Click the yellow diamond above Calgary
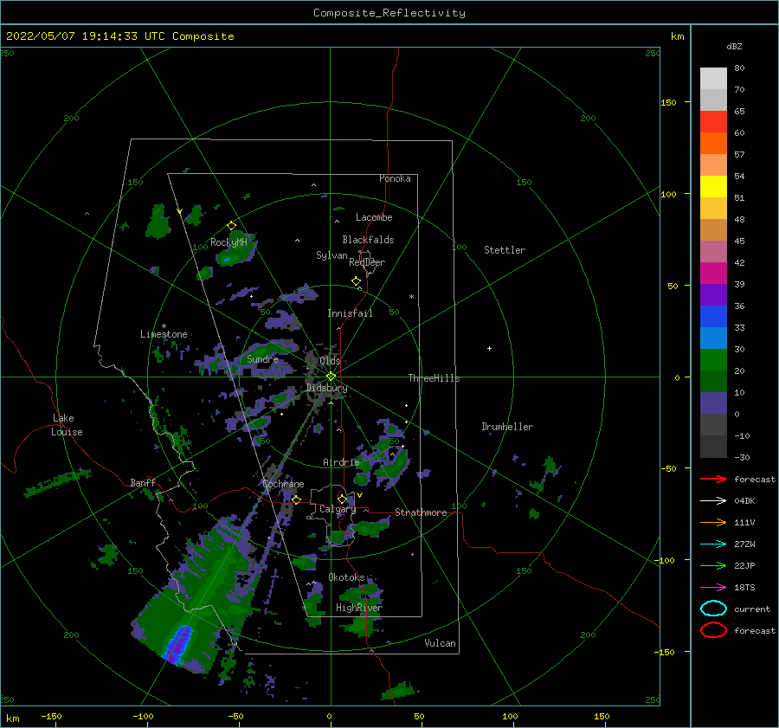Image resolution: width=779 pixels, height=728 pixels. click(x=342, y=499)
